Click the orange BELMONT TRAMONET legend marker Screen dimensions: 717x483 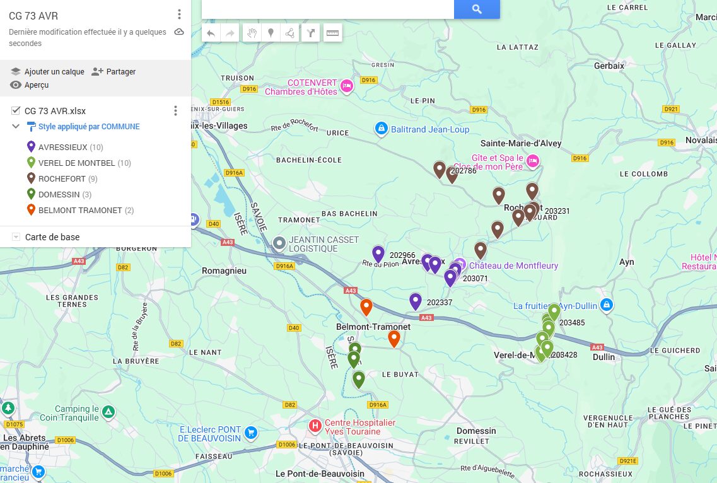[x=31, y=211]
